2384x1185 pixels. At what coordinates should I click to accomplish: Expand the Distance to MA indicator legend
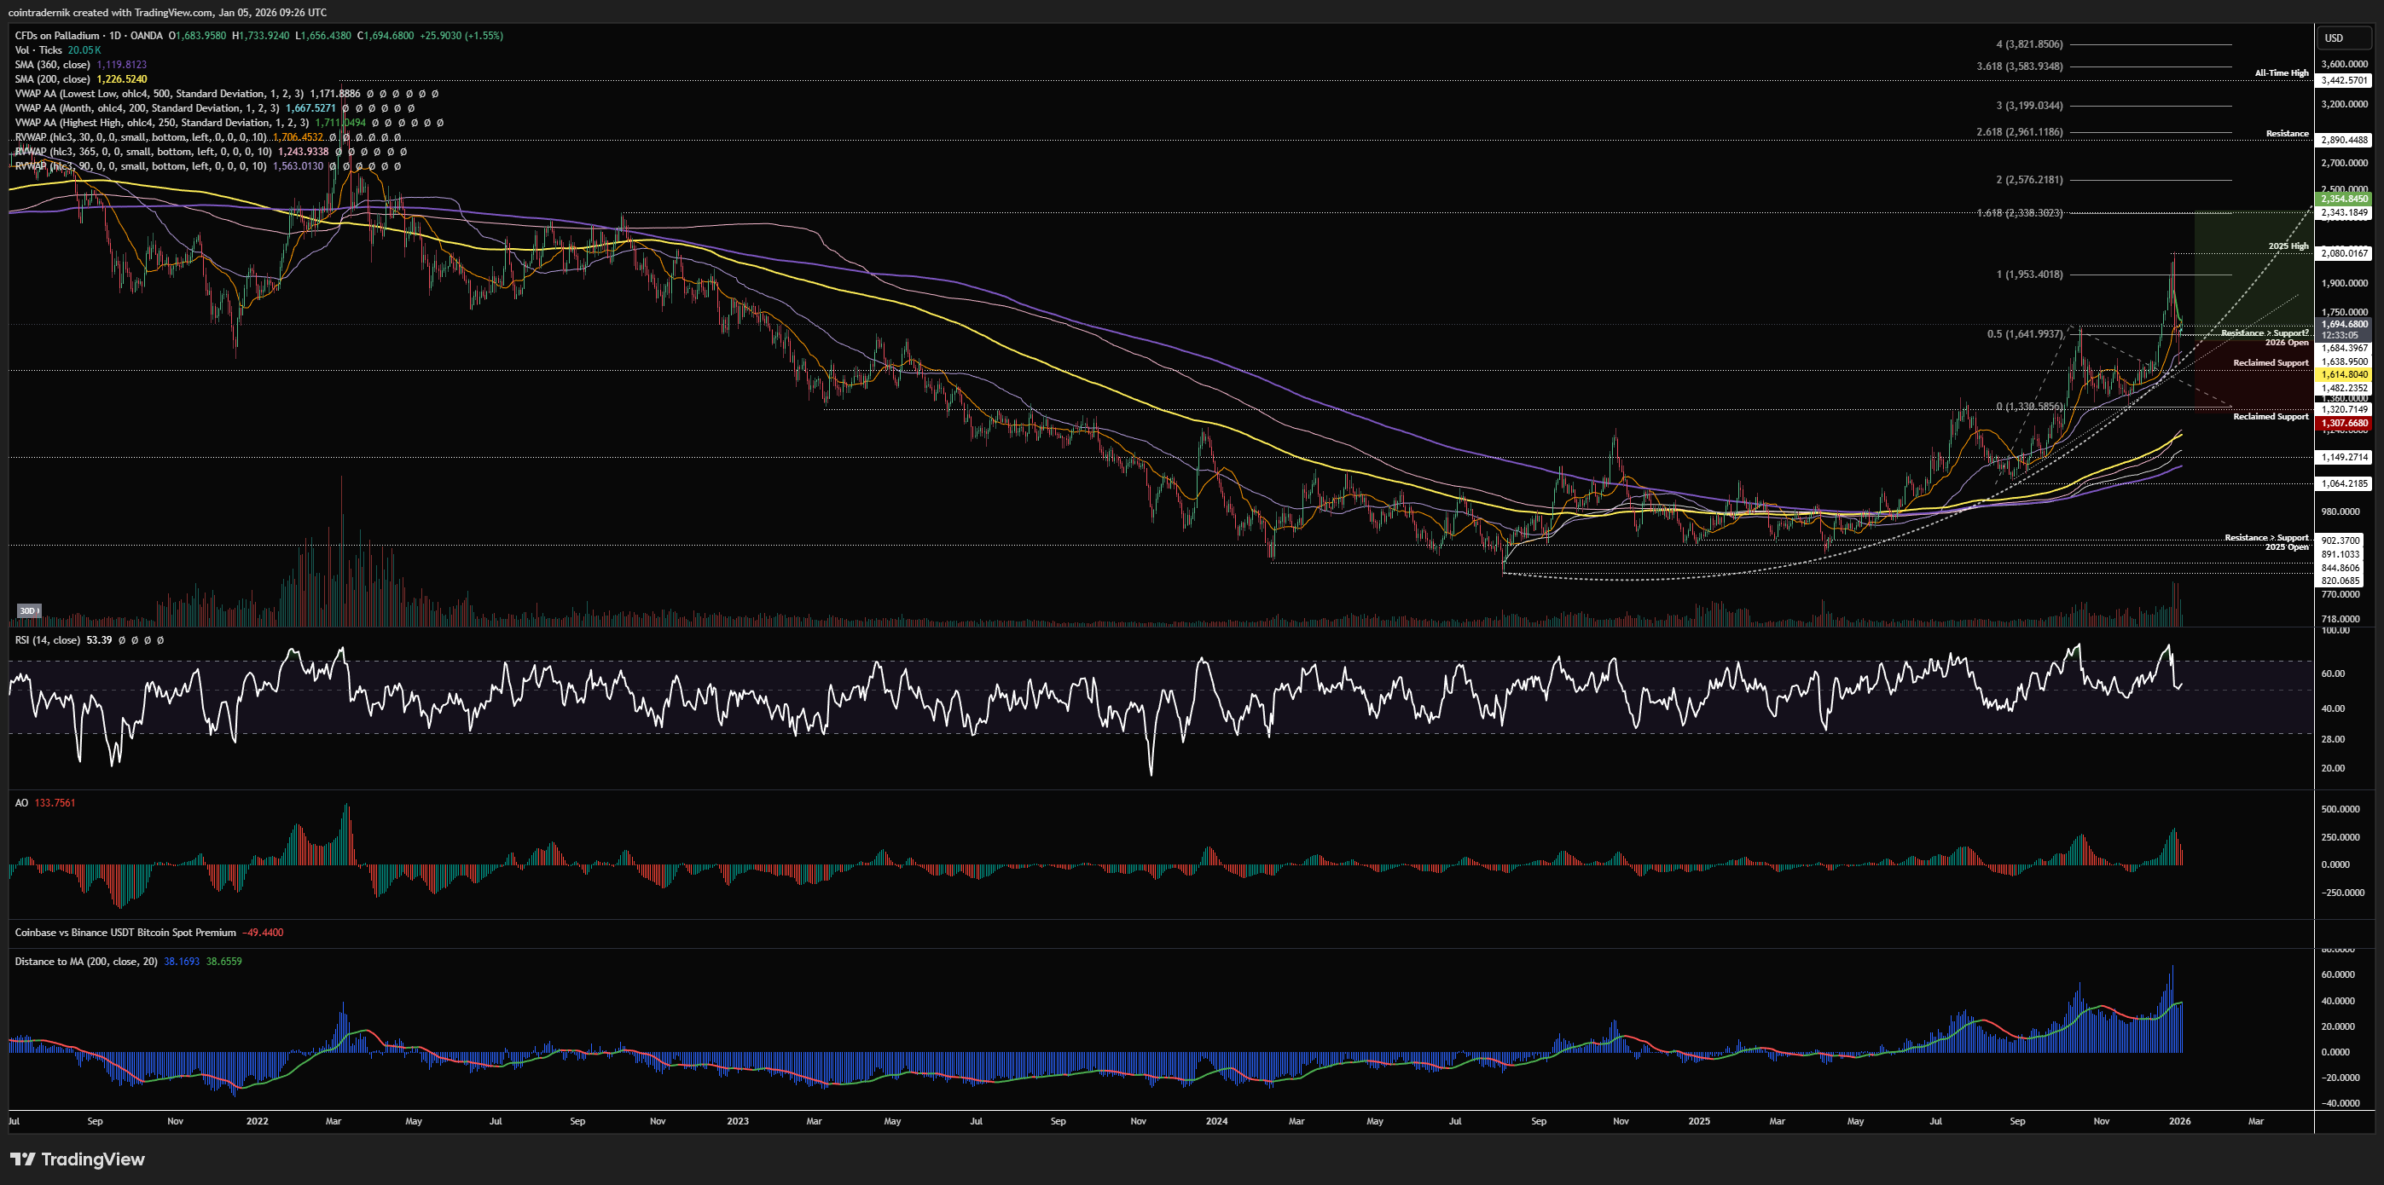coord(86,961)
